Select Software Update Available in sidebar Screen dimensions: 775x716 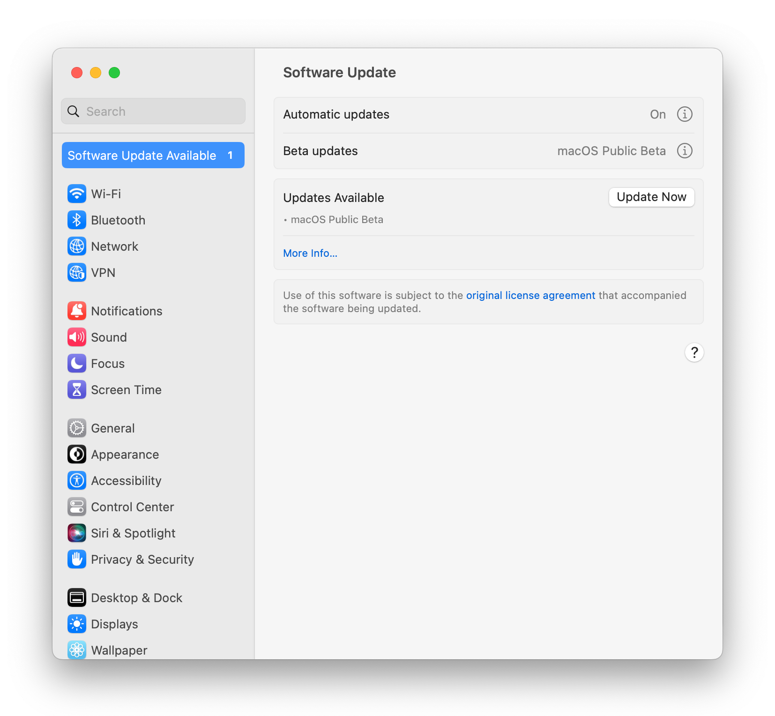pyautogui.click(x=153, y=155)
